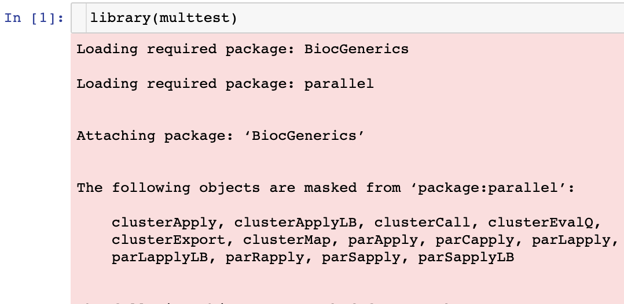Screen dimensions: 624x304
Task: Click the word clusterApply in output
Action: click(x=164, y=223)
